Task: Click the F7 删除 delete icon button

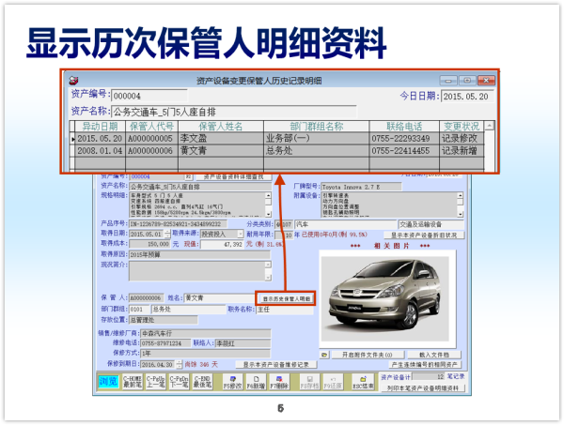Action: pos(279,382)
